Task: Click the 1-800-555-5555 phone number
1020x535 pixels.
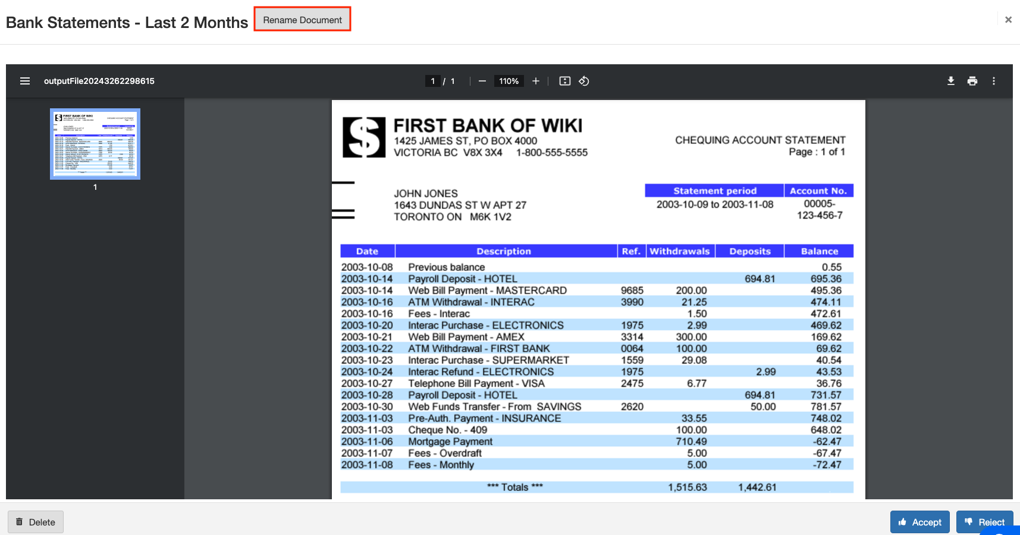Action: pyautogui.click(x=552, y=152)
